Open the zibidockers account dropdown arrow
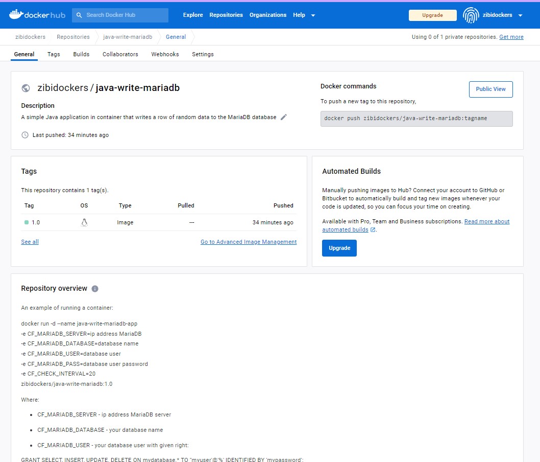Screen dimensions: 540x462 (x=520, y=15)
